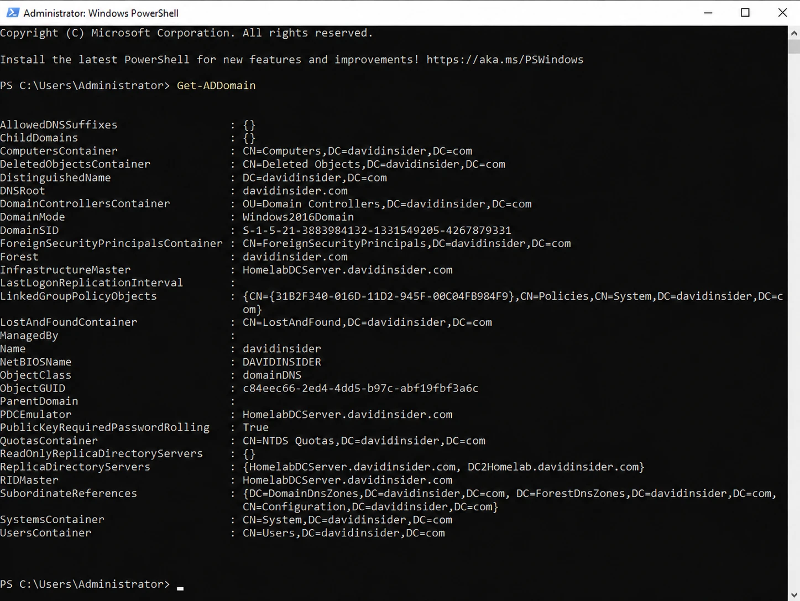Click the "SubordinateReferences" property label
The height and width of the screenshot is (601, 800).
point(69,493)
